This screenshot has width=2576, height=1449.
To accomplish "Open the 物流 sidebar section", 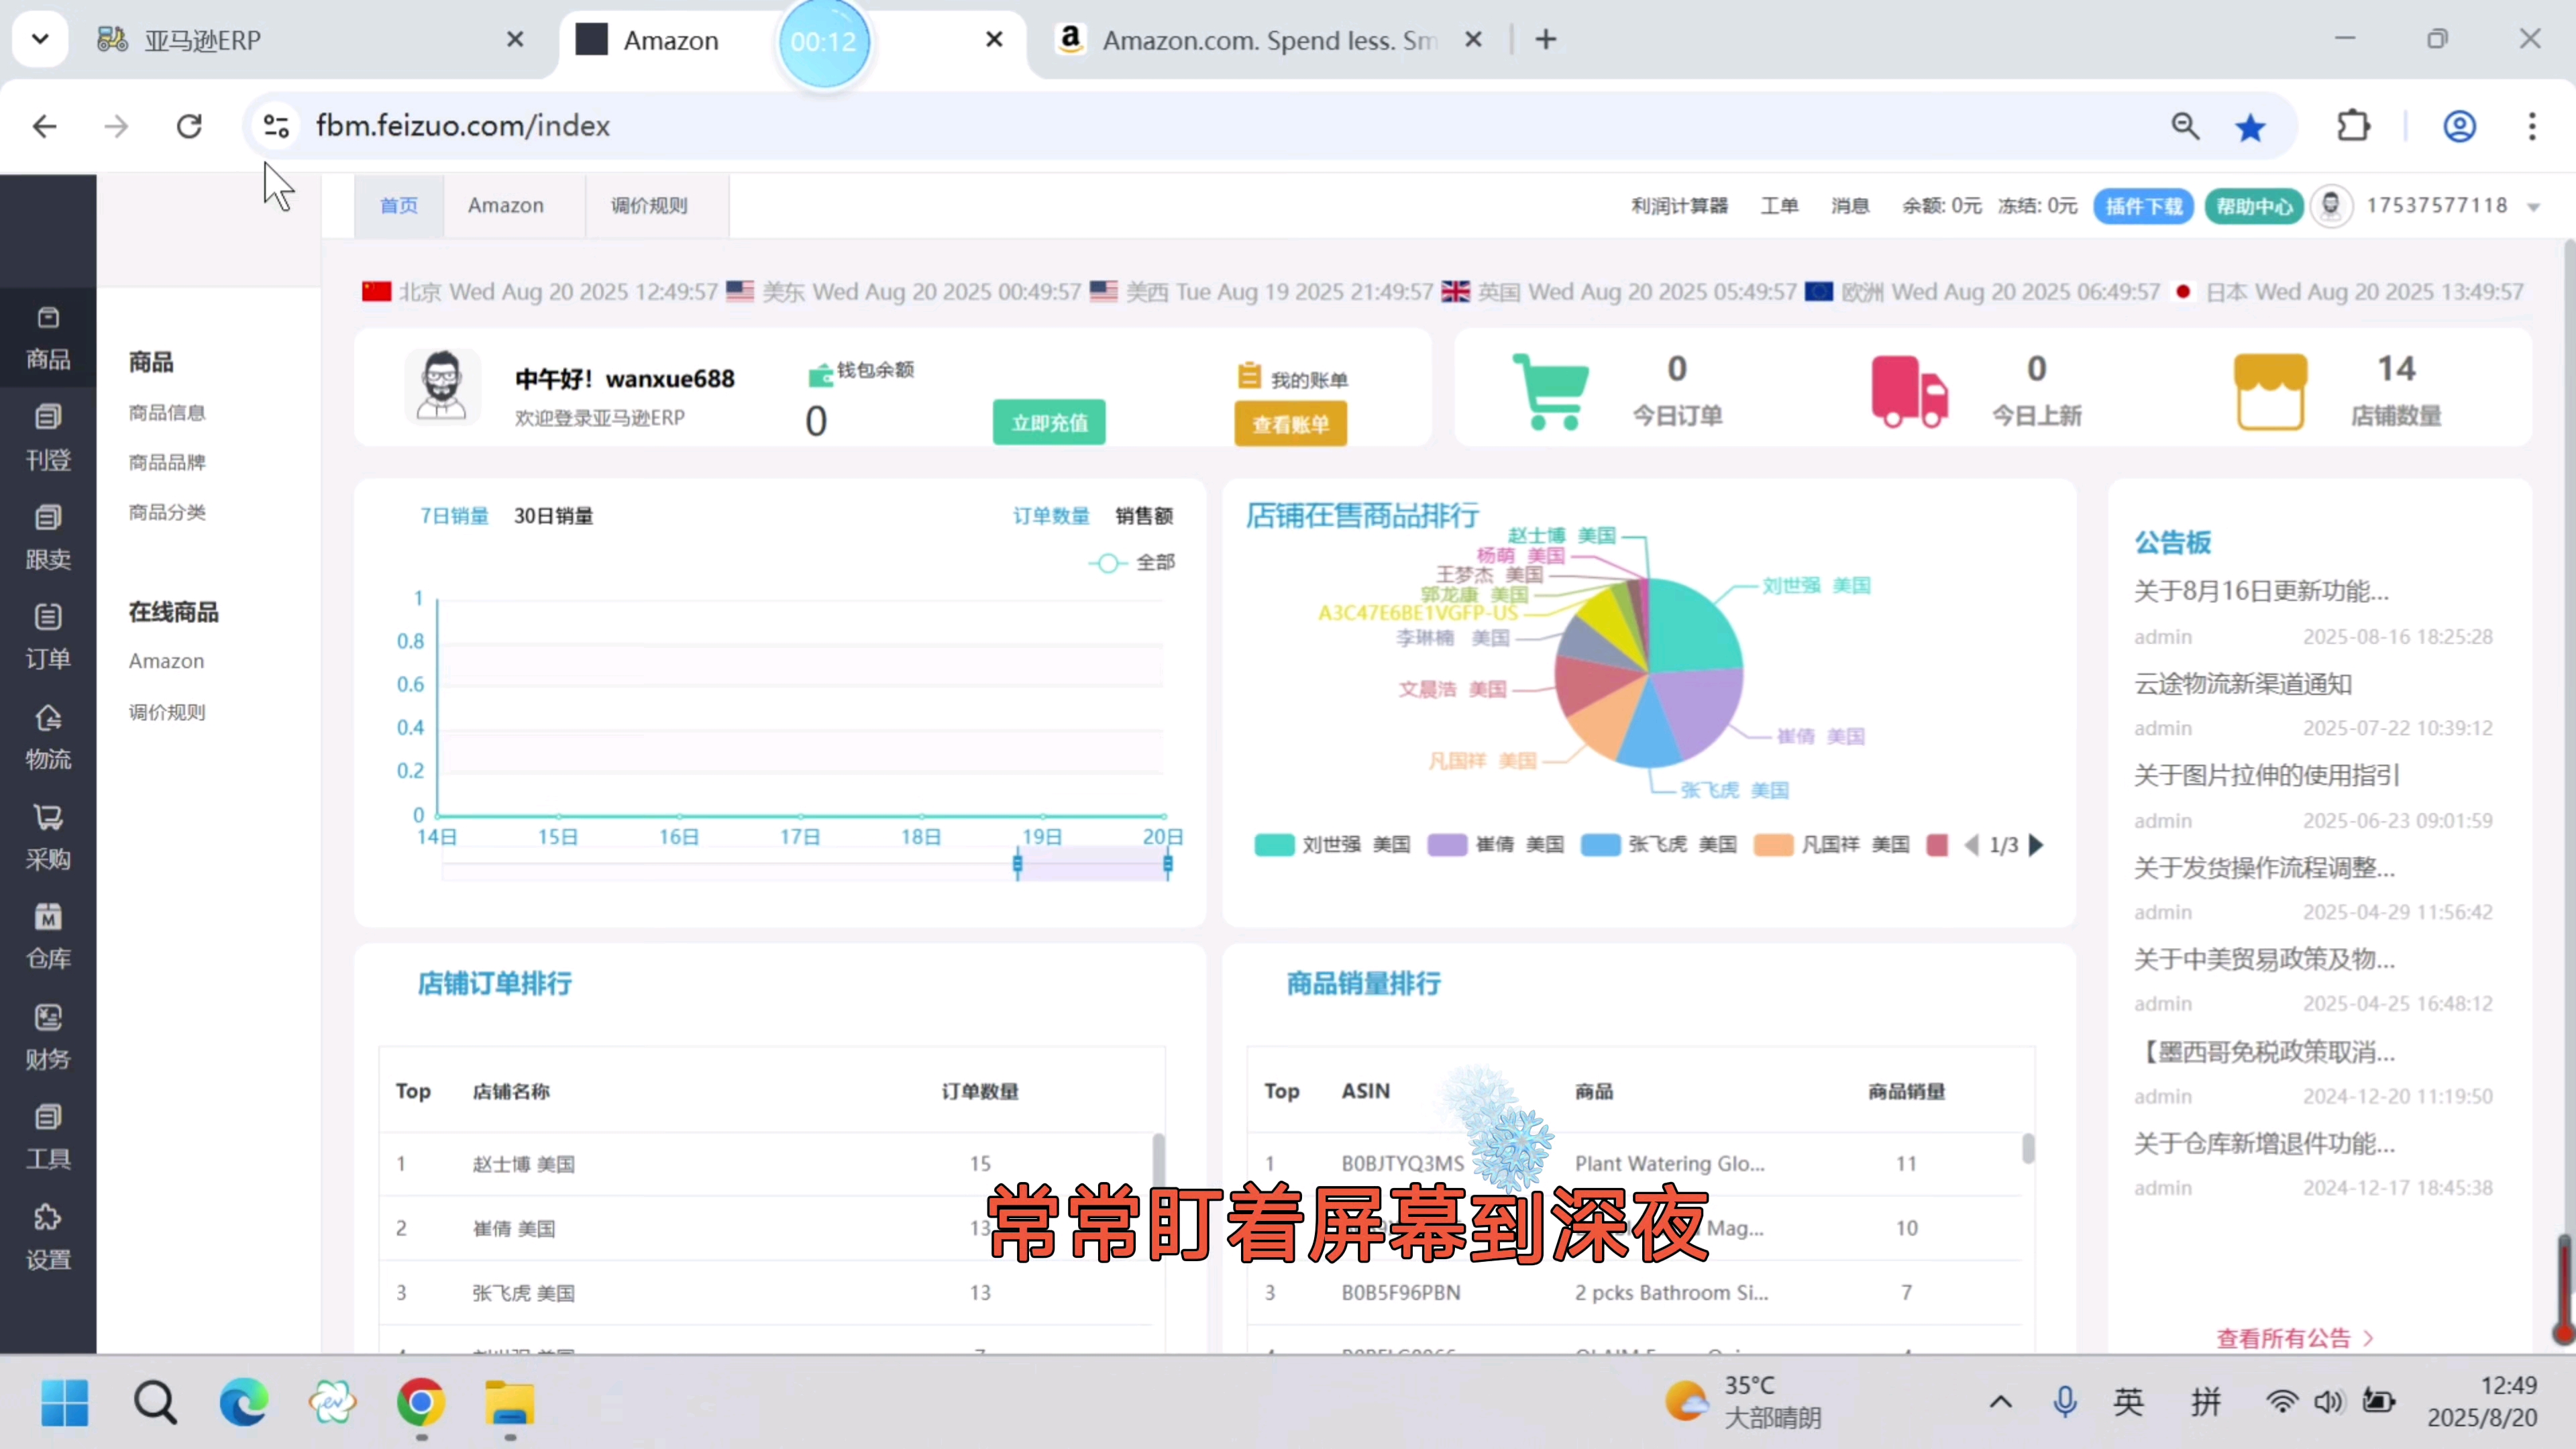I will tap(48, 738).
